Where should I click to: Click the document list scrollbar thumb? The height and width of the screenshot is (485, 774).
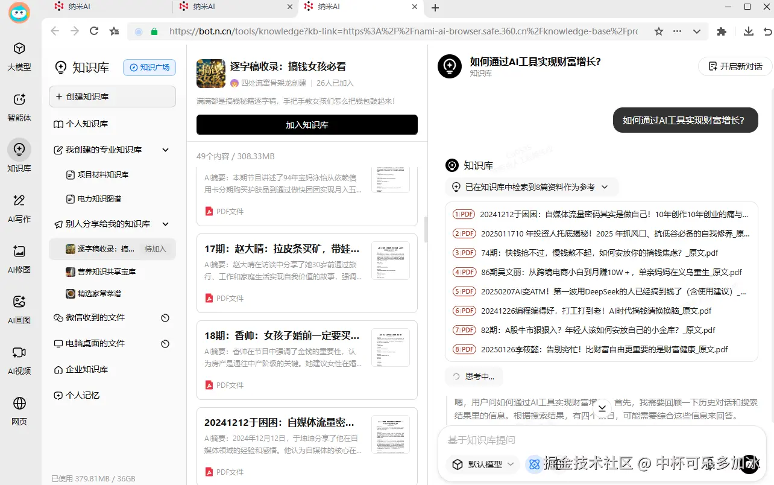(x=426, y=229)
